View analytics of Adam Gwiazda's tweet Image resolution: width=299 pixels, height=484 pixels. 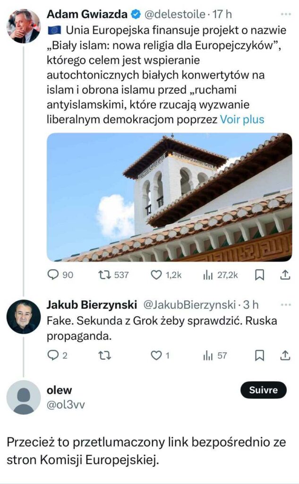click(208, 275)
